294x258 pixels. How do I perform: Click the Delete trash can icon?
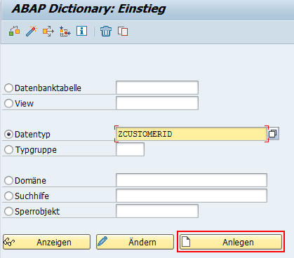(x=106, y=31)
